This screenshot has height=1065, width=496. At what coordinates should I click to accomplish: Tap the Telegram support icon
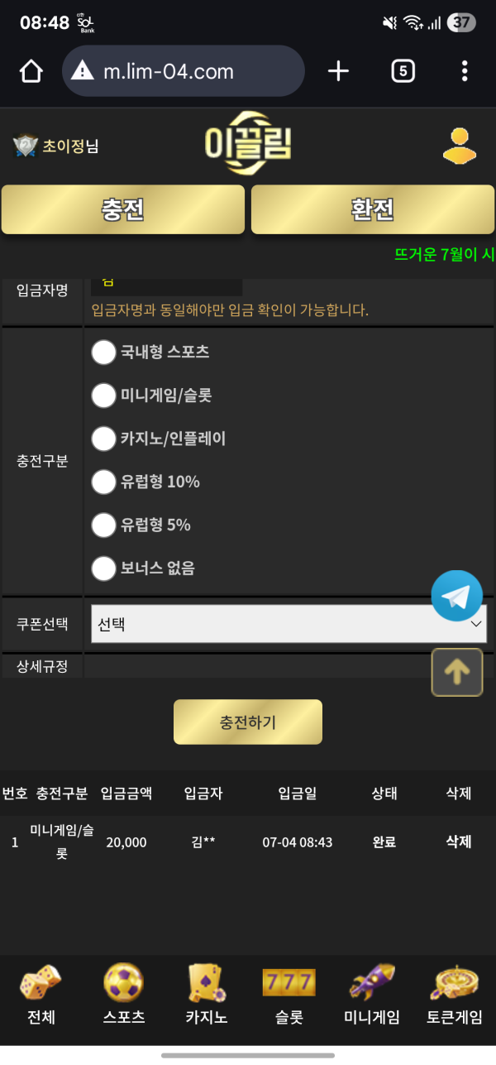click(x=456, y=596)
